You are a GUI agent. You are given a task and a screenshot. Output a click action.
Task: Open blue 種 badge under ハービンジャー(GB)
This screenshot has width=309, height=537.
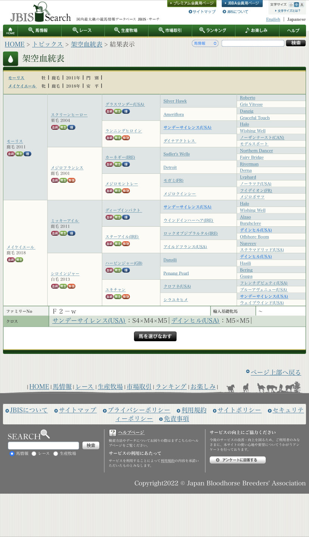(x=126, y=270)
